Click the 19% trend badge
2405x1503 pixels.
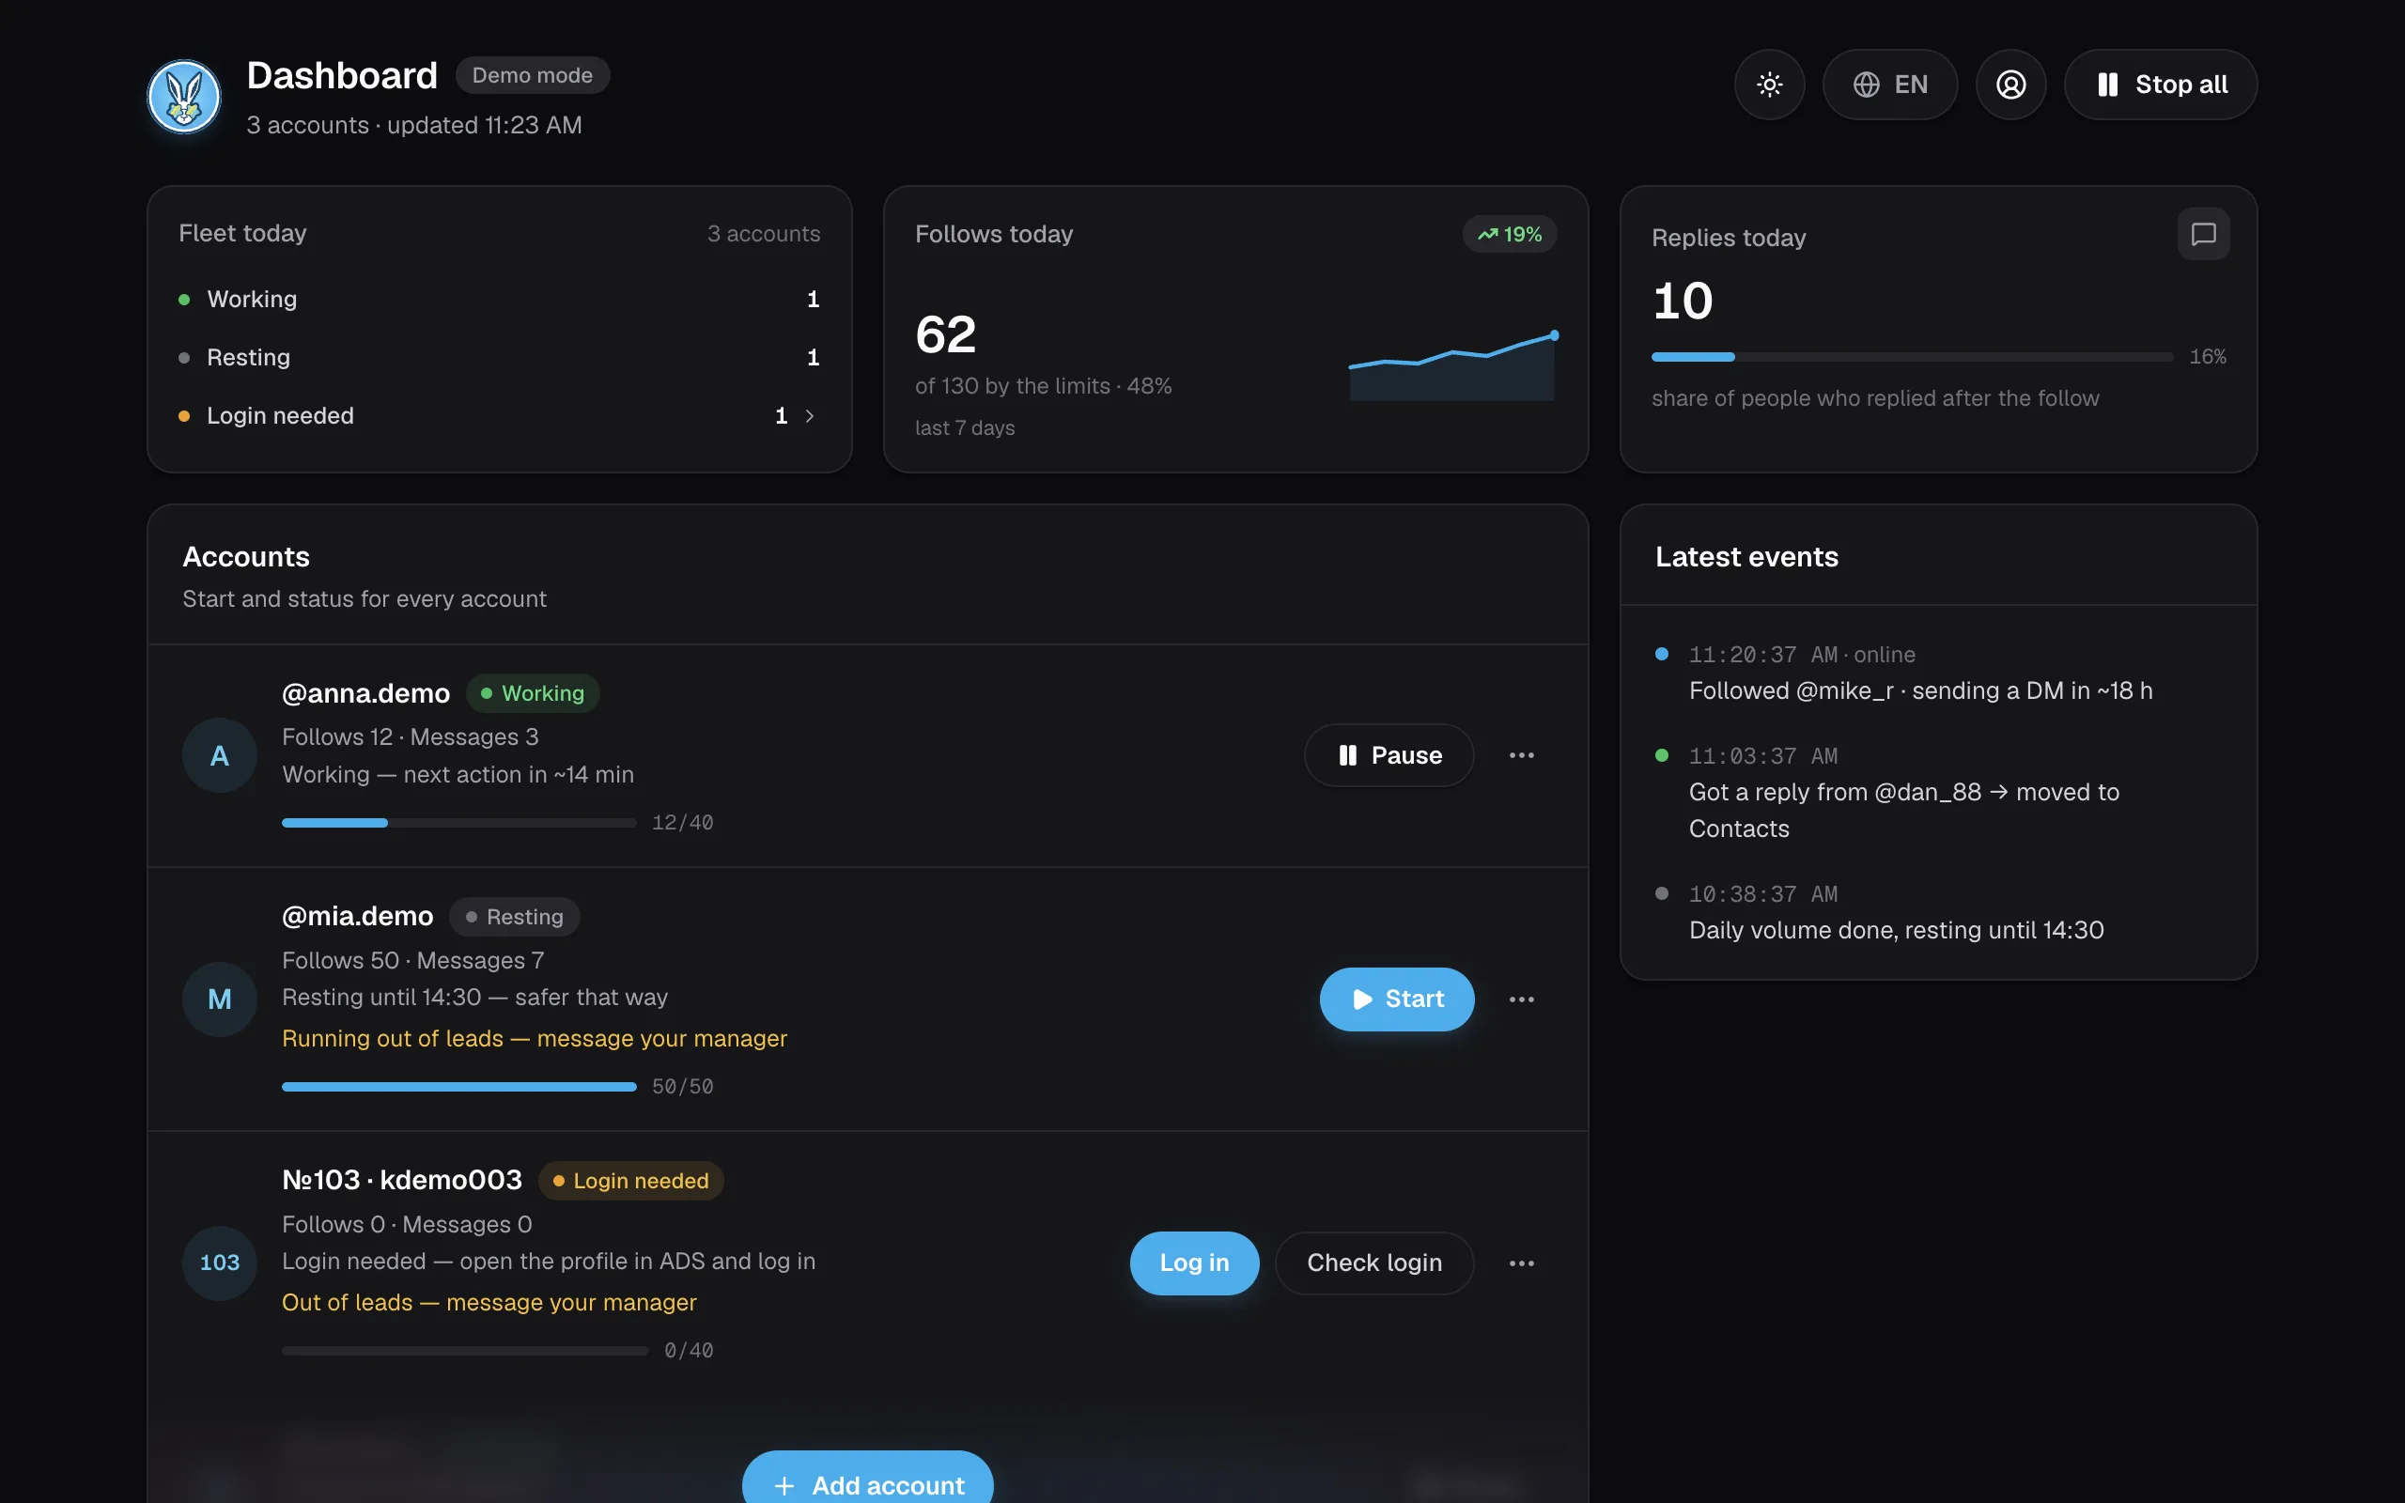pos(1509,235)
